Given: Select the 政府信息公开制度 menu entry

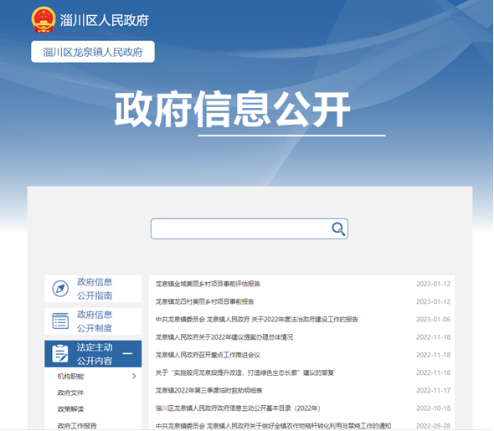Looking at the screenshot, I should click(x=93, y=321).
